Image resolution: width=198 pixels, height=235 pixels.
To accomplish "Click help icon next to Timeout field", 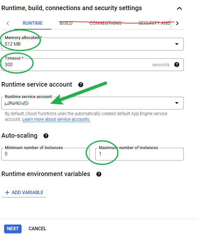I will click(x=177, y=65).
